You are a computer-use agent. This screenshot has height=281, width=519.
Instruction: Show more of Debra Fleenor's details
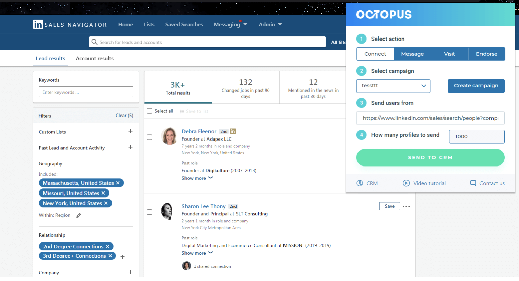point(197,178)
